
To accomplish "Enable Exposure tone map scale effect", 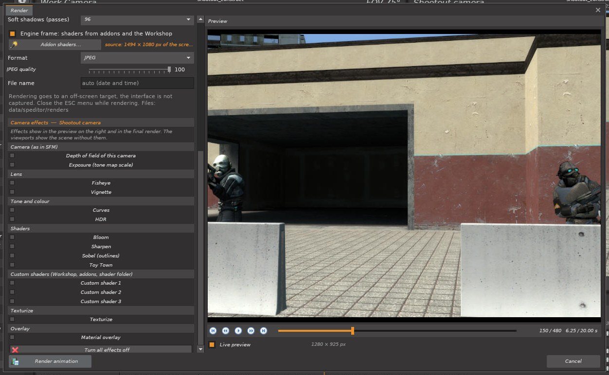I will coord(12,165).
